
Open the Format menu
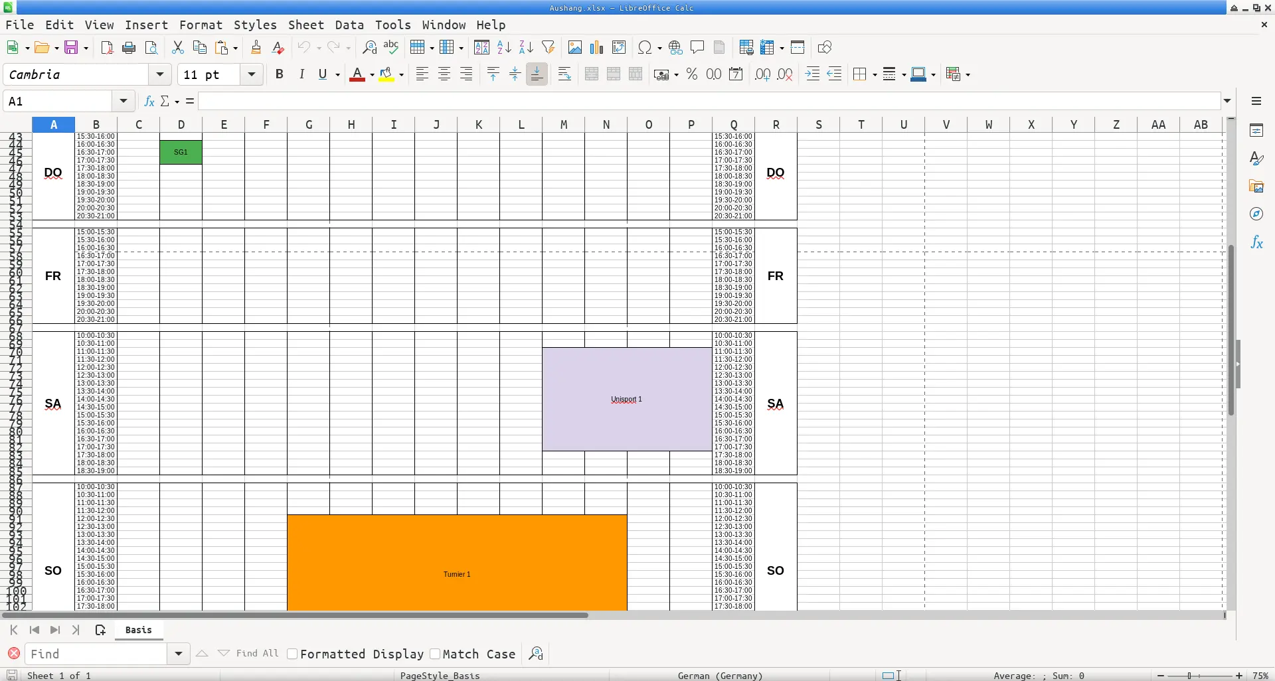(x=201, y=25)
